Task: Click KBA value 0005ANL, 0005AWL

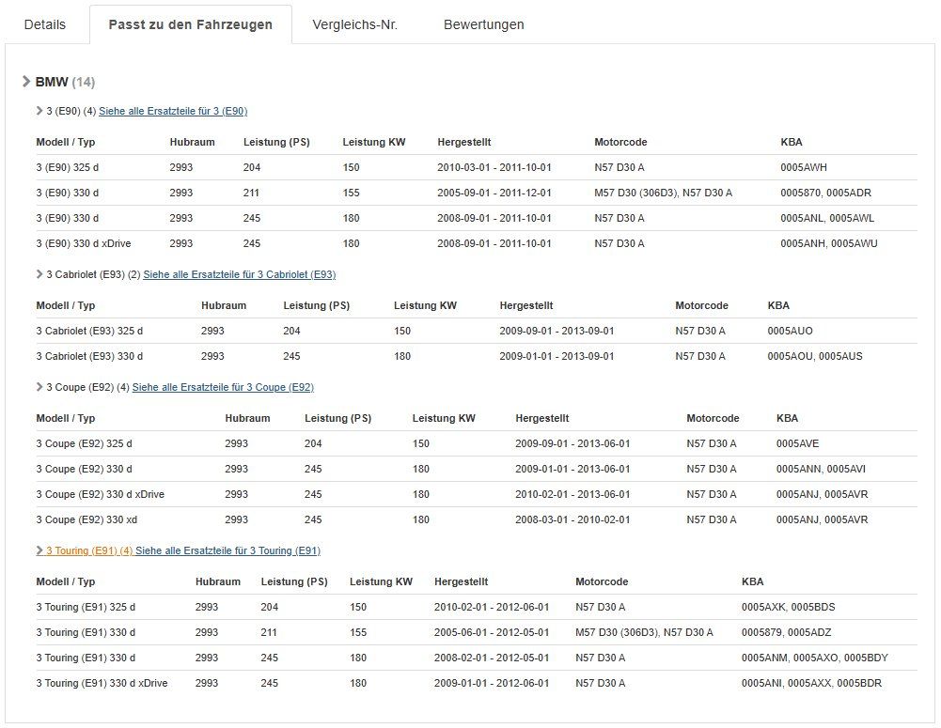Action: (827, 218)
